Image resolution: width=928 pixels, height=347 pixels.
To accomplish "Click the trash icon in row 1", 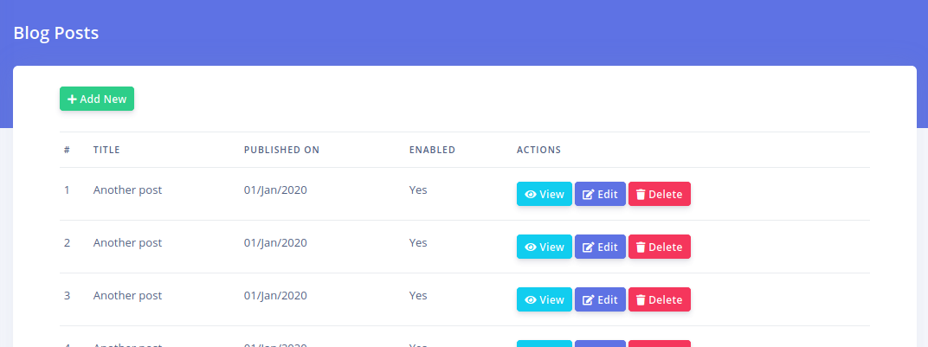I will tap(641, 195).
